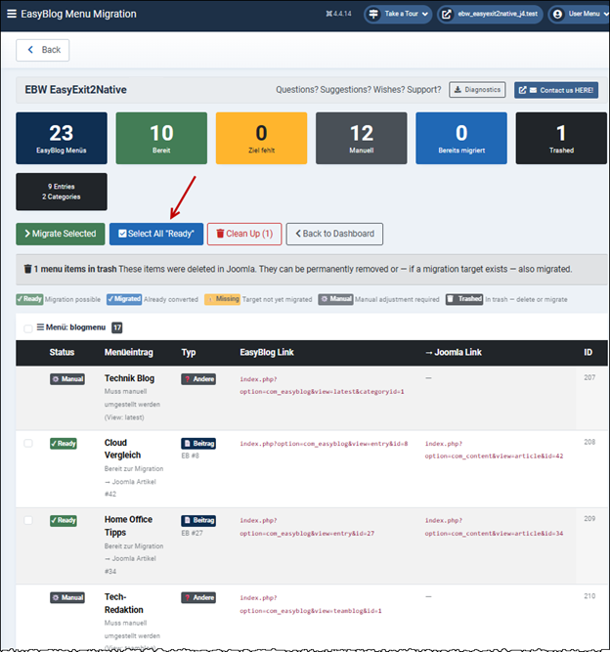Click the teamblog EasyBlog link
Screen dimensions: 610x652
[311, 604]
